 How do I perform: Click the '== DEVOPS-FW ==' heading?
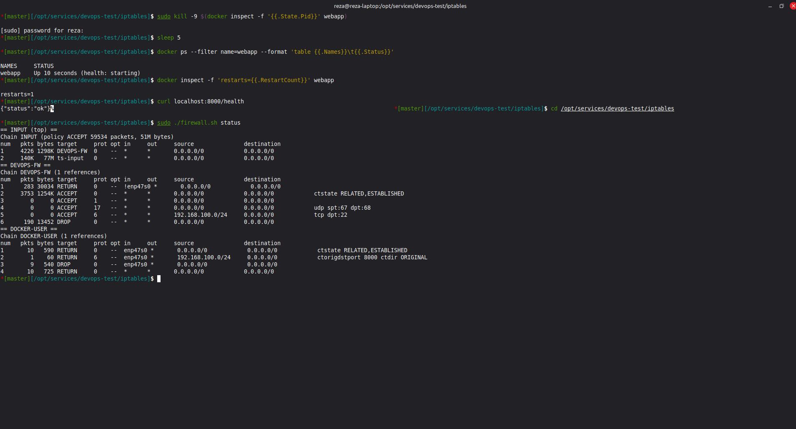coord(25,165)
